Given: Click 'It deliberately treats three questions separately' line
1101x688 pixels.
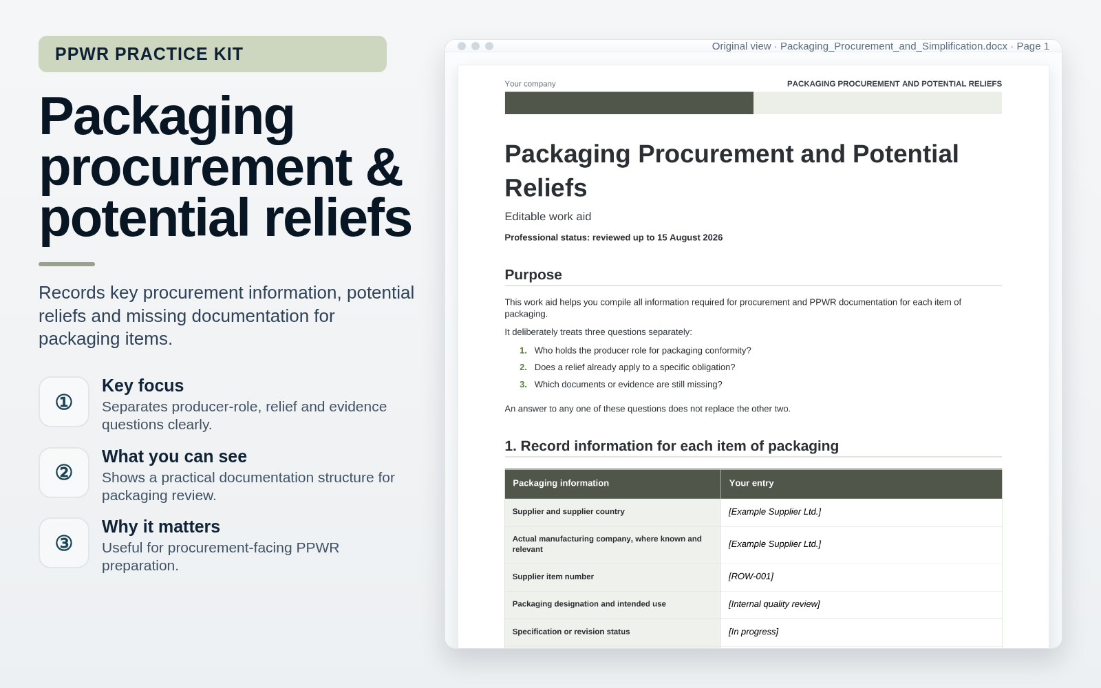Looking at the screenshot, I should click(x=598, y=332).
